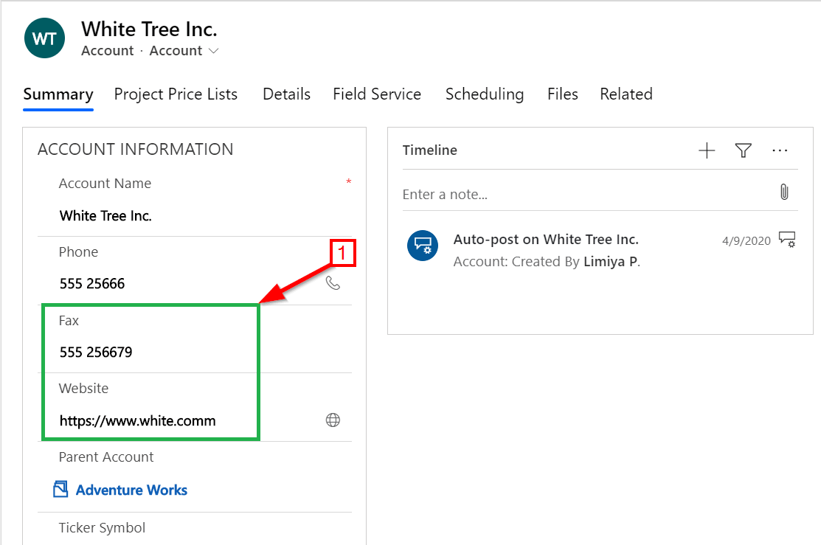Click the 4/9/2020 post date
The image size is (821, 545).
pos(746,241)
